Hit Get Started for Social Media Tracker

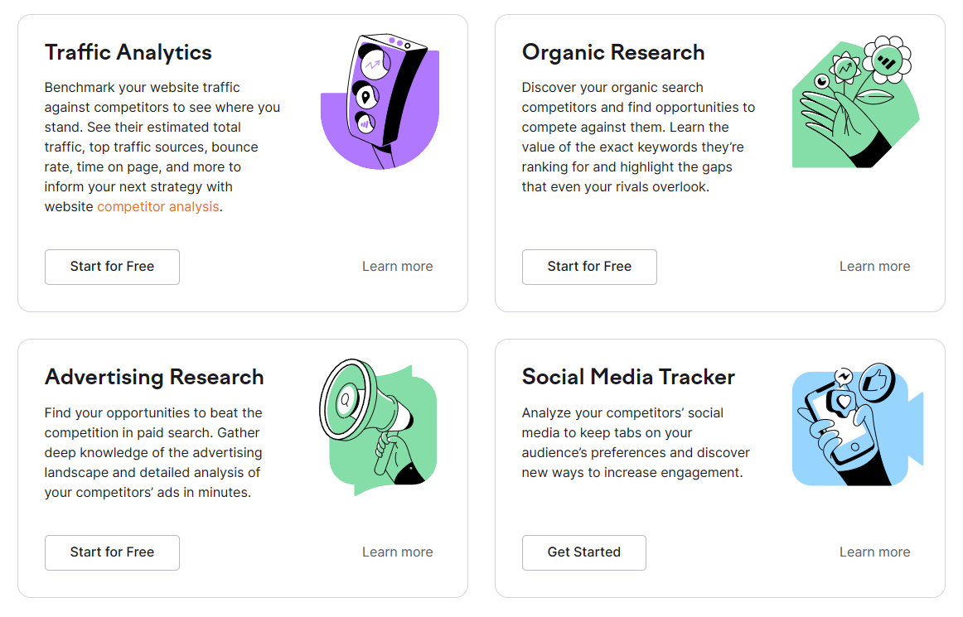coord(583,552)
